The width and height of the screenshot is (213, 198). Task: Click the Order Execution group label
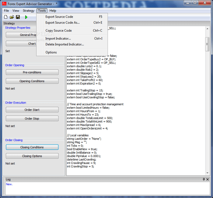16,102
